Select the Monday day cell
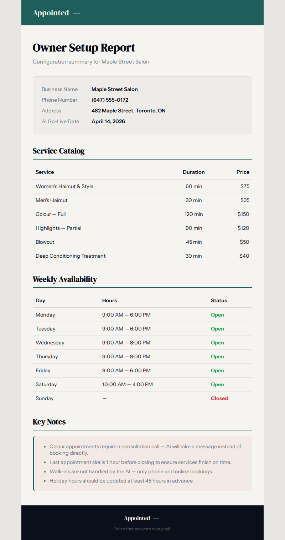 (x=45, y=315)
